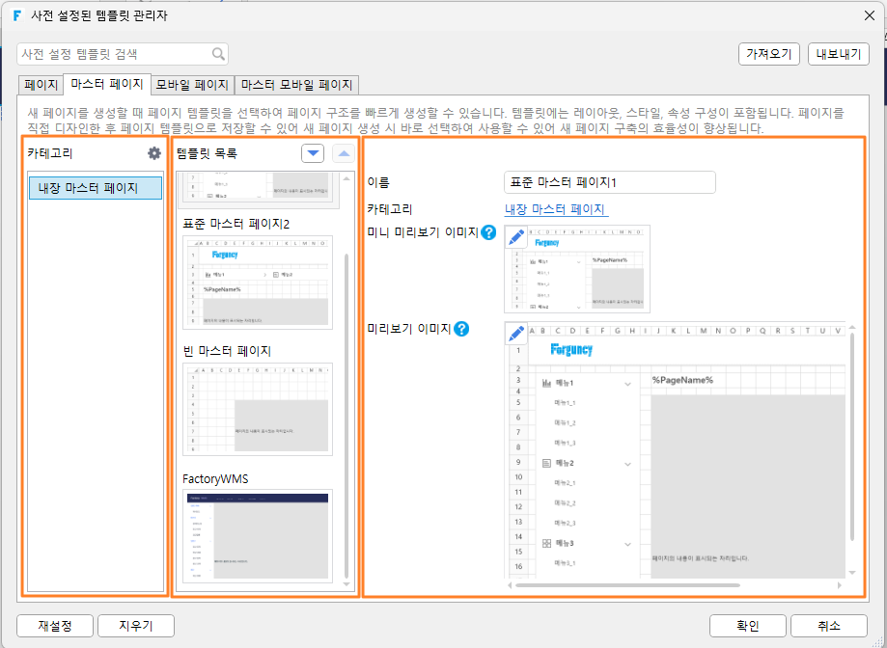Switch to the 모바일 페이지 tab
The width and height of the screenshot is (887, 648).
pos(192,85)
